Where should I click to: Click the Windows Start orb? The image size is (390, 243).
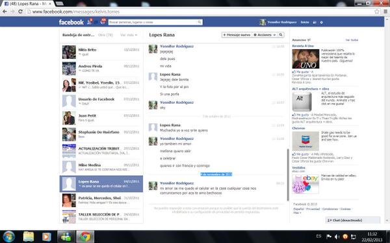[x=9, y=237]
